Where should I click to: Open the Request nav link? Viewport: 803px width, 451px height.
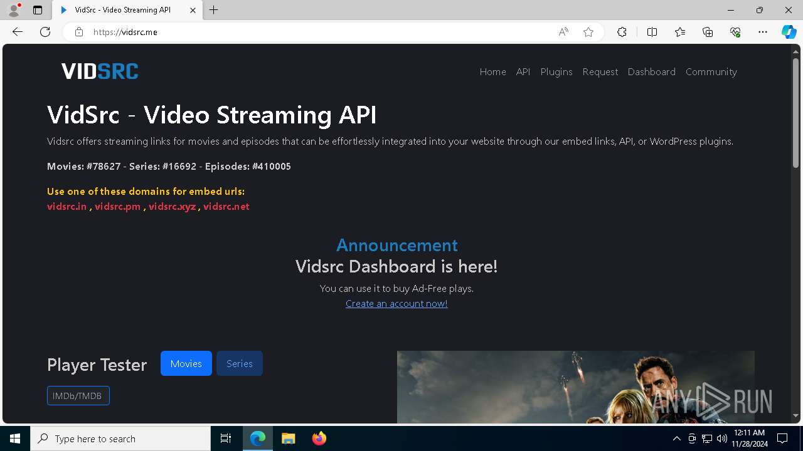pos(600,72)
